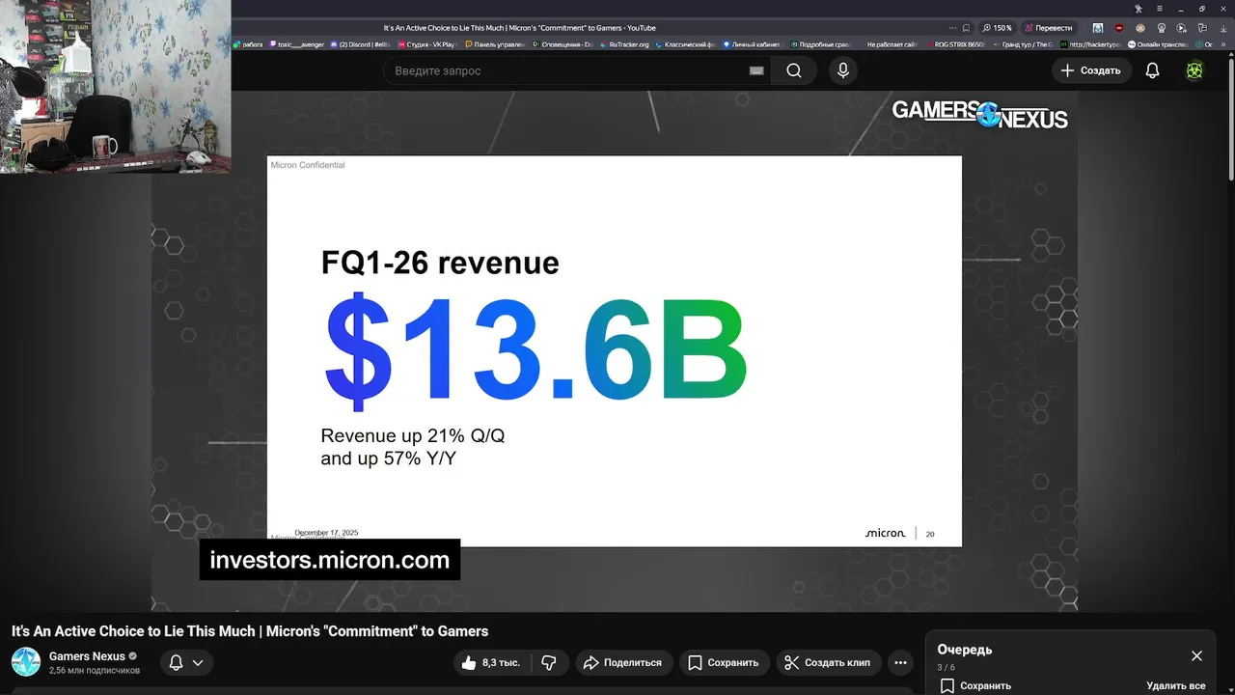Open the работа bookmark
1235x695 pixels.
pos(249,44)
